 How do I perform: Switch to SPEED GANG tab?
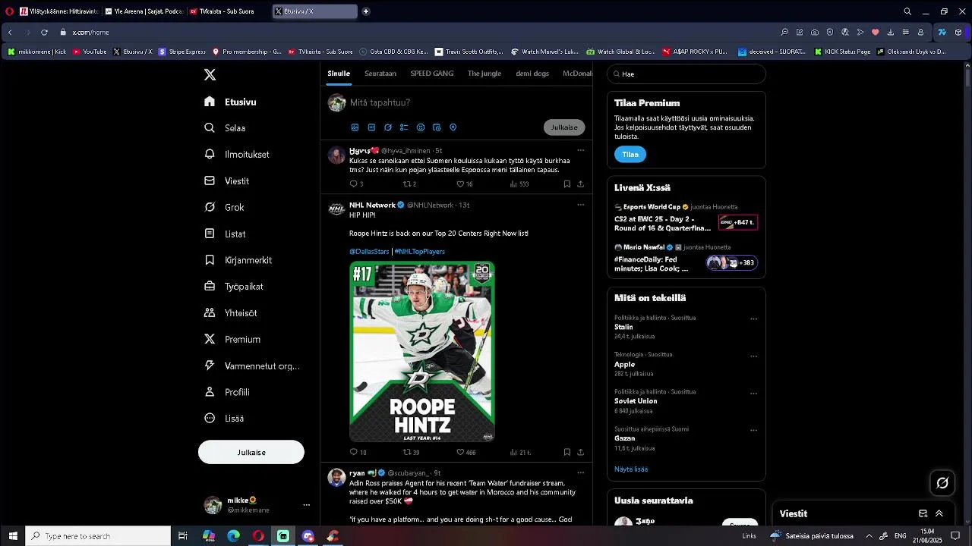[x=432, y=74]
